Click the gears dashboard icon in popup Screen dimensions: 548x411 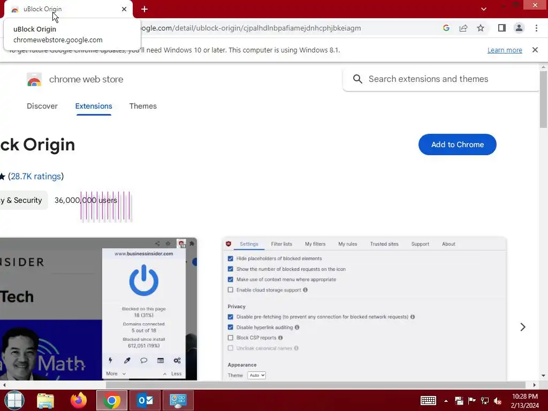click(x=177, y=360)
